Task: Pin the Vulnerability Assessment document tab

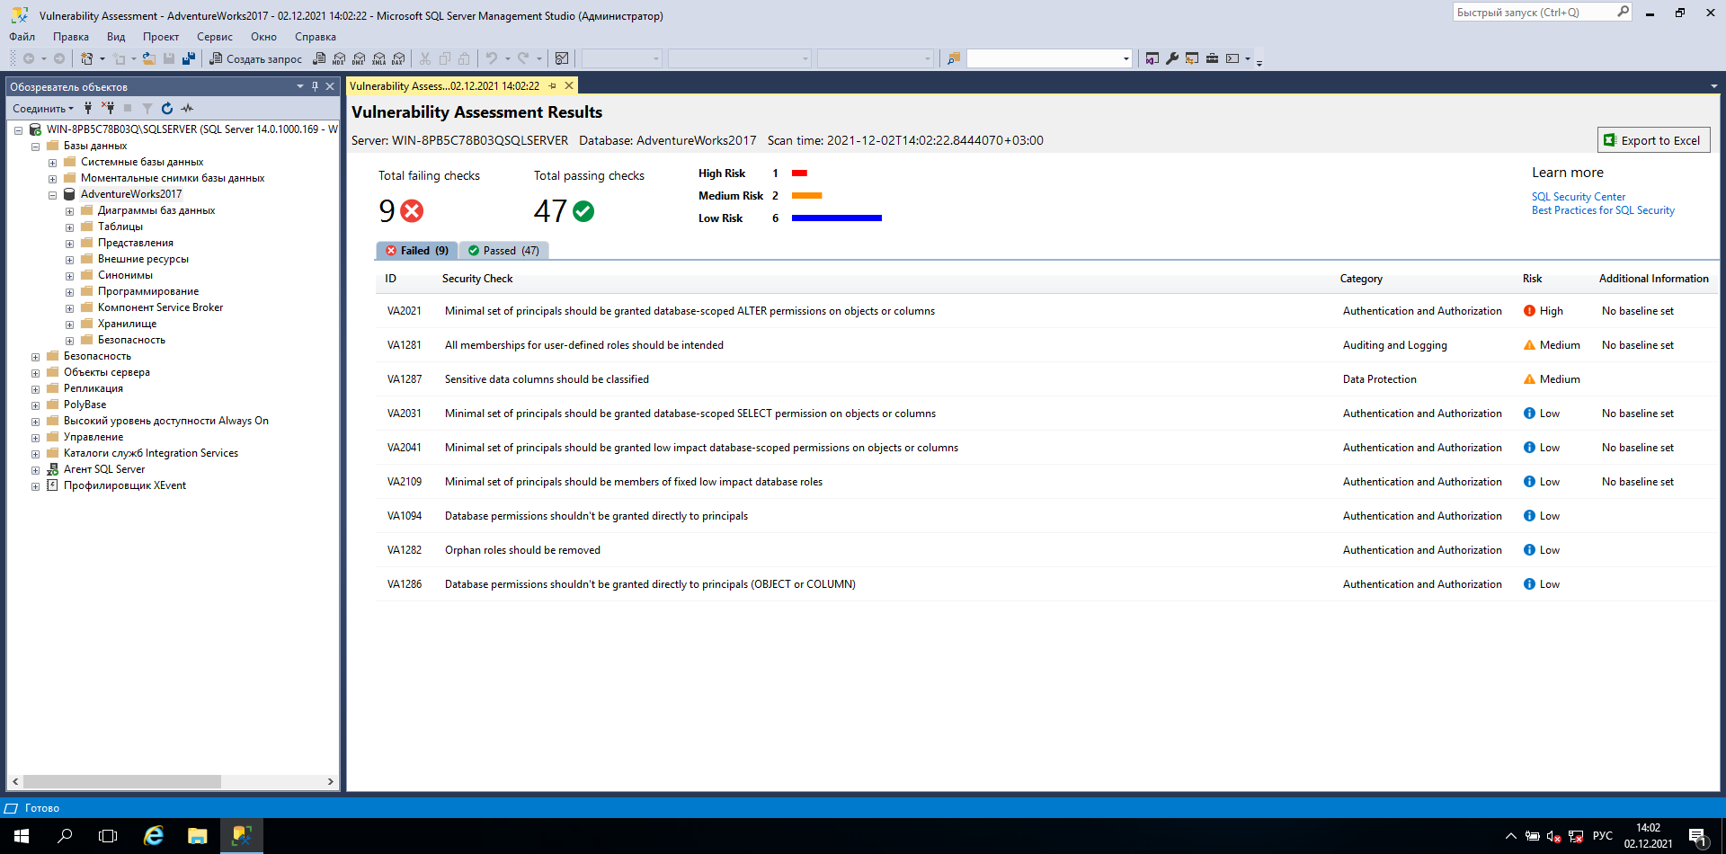Action: pos(553,85)
